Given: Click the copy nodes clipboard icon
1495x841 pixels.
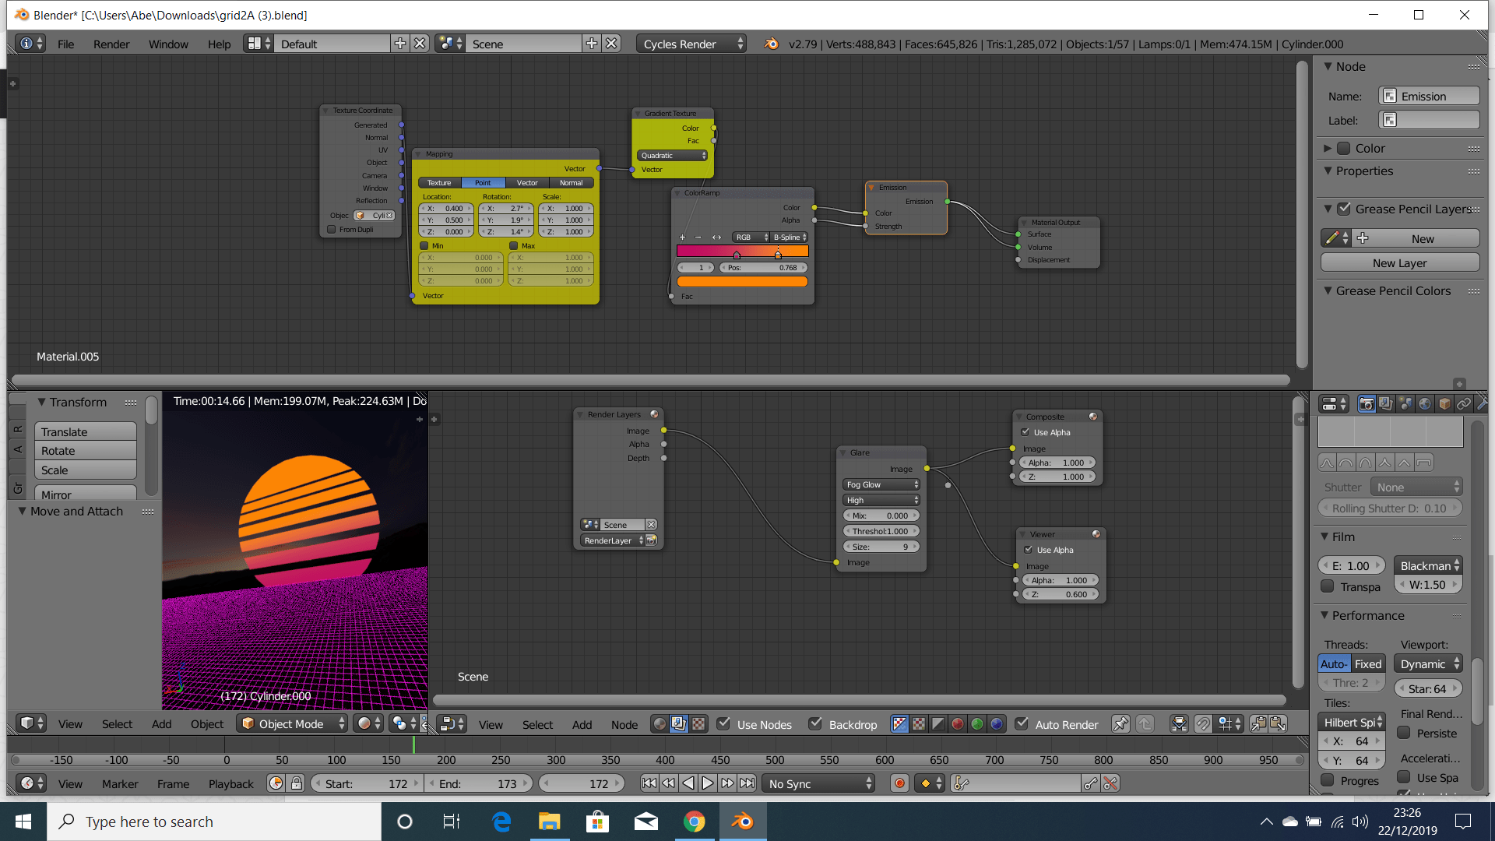Looking at the screenshot, I should coord(1256,723).
